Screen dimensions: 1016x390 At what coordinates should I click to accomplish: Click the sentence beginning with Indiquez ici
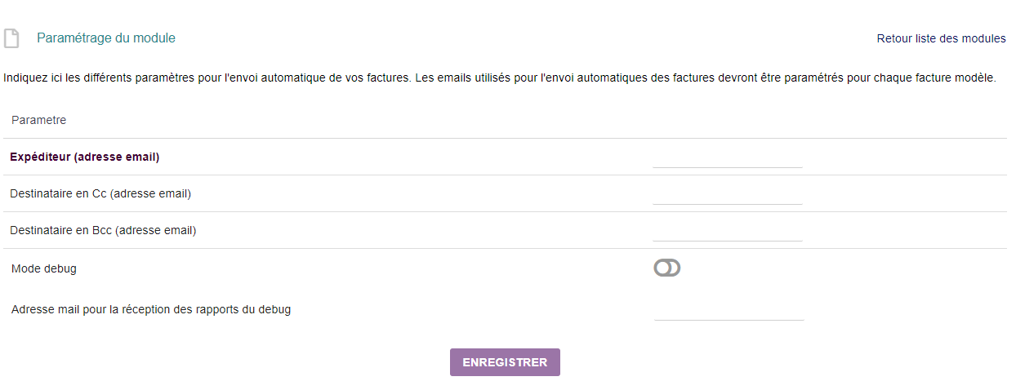[x=207, y=78]
